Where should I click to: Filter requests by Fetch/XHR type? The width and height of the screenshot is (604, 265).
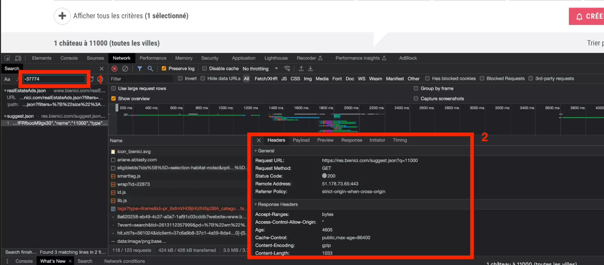pos(266,79)
